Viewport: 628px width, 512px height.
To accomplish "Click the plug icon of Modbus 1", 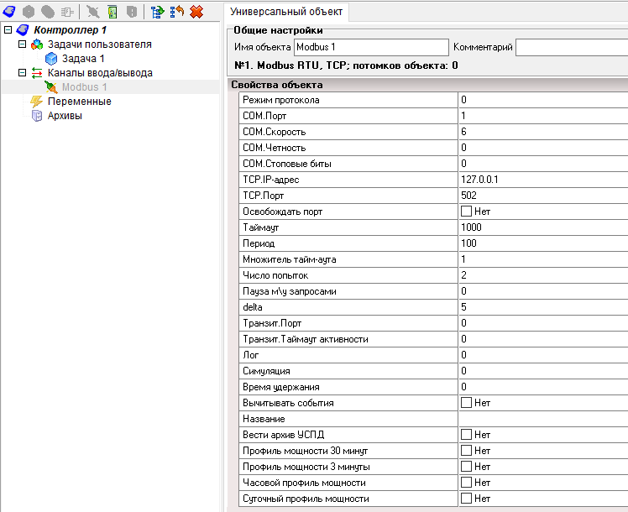I will tap(51, 86).
